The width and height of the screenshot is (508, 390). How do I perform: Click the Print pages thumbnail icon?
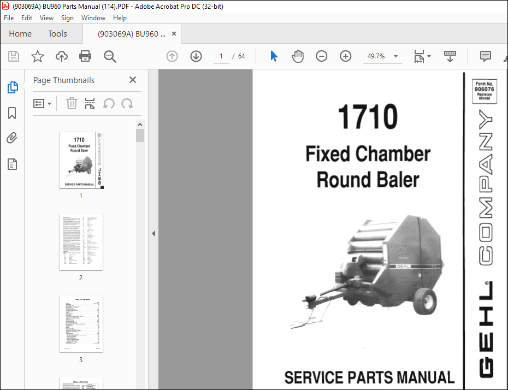coord(90,104)
